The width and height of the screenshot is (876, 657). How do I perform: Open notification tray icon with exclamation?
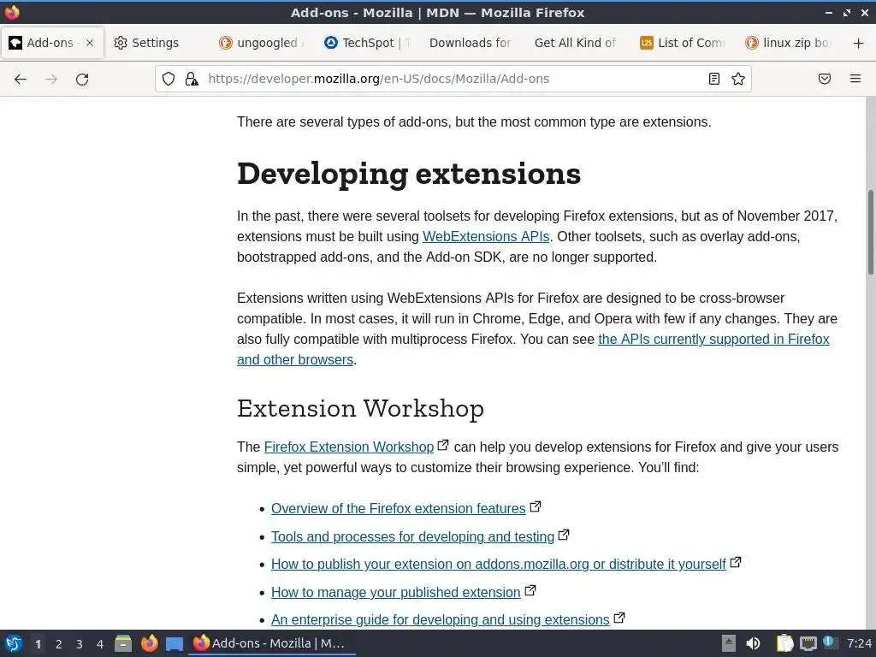point(830,642)
